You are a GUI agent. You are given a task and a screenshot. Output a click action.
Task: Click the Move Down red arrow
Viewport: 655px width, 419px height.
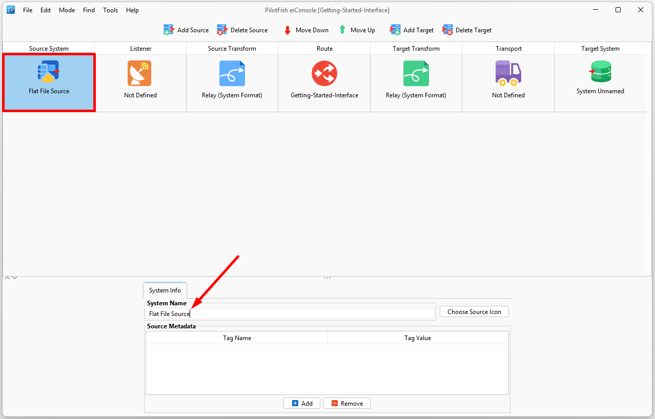tap(288, 30)
